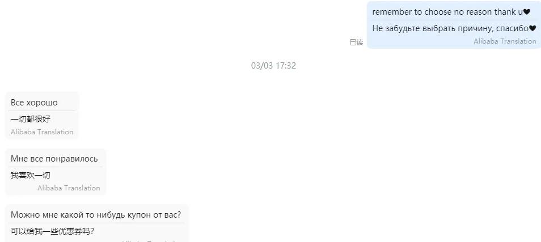This screenshot has height=242, width=541.
Task: Click the "已读" read status label
Action: pyautogui.click(x=356, y=43)
